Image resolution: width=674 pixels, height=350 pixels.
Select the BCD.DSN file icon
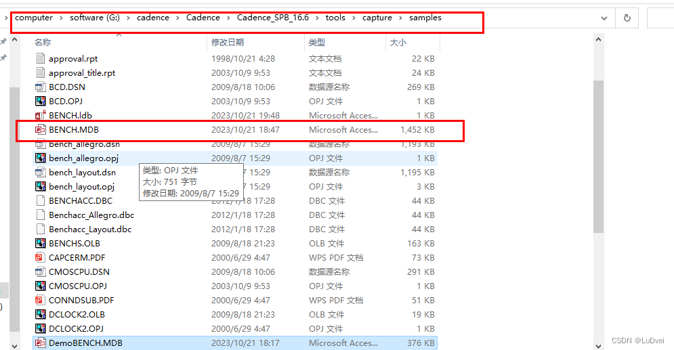pyautogui.click(x=41, y=87)
